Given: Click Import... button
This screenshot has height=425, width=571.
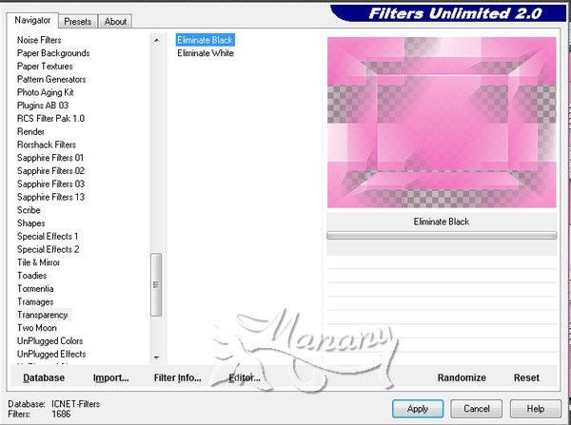Looking at the screenshot, I should pos(111,377).
